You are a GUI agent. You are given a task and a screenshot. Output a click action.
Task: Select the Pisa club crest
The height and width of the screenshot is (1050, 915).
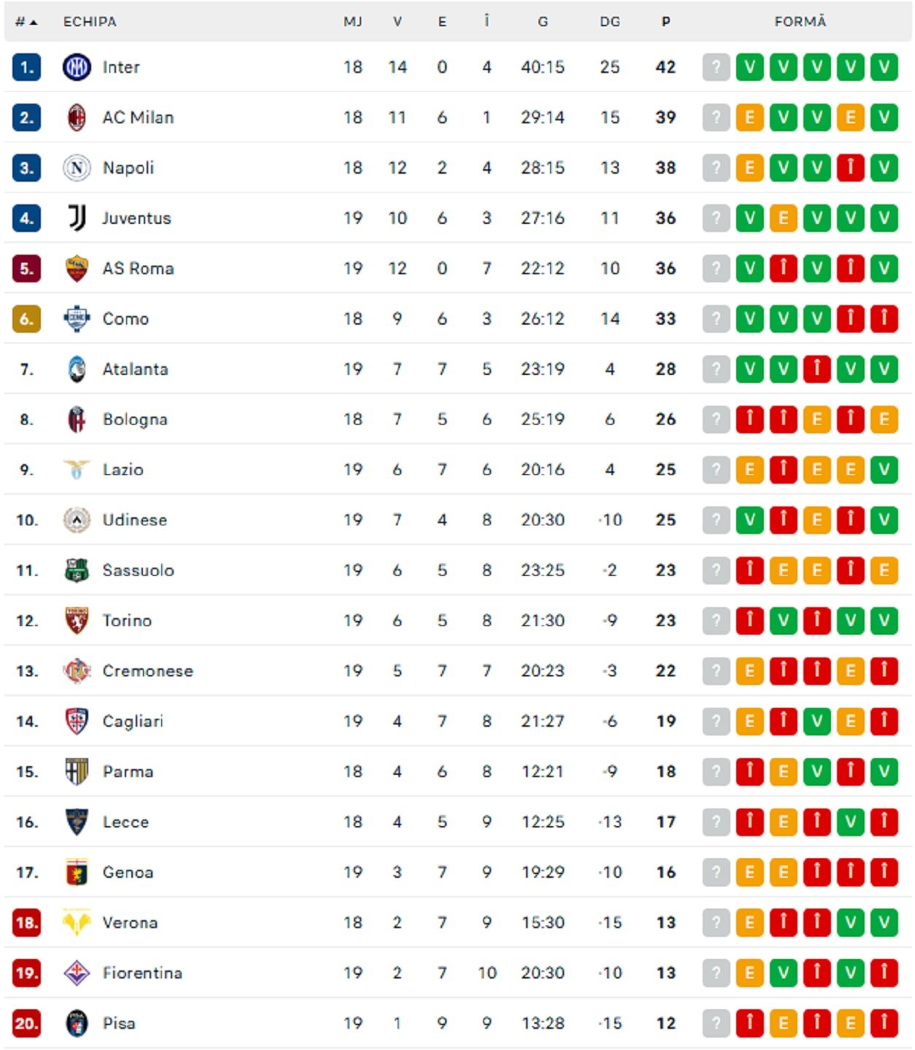click(77, 1023)
